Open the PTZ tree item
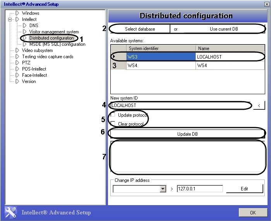The height and width of the screenshot is (221, 271). point(26,63)
